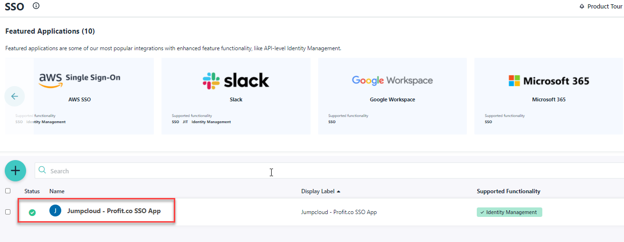Viewport: 624px width, 242px height.
Task: Click the blue J application avatar icon
Action: coord(55,211)
